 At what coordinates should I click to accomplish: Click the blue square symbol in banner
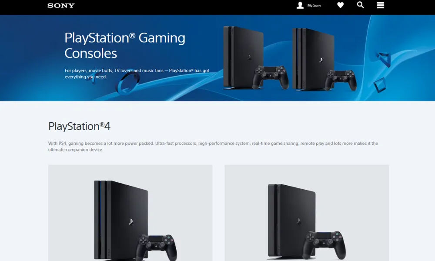click(380, 85)
